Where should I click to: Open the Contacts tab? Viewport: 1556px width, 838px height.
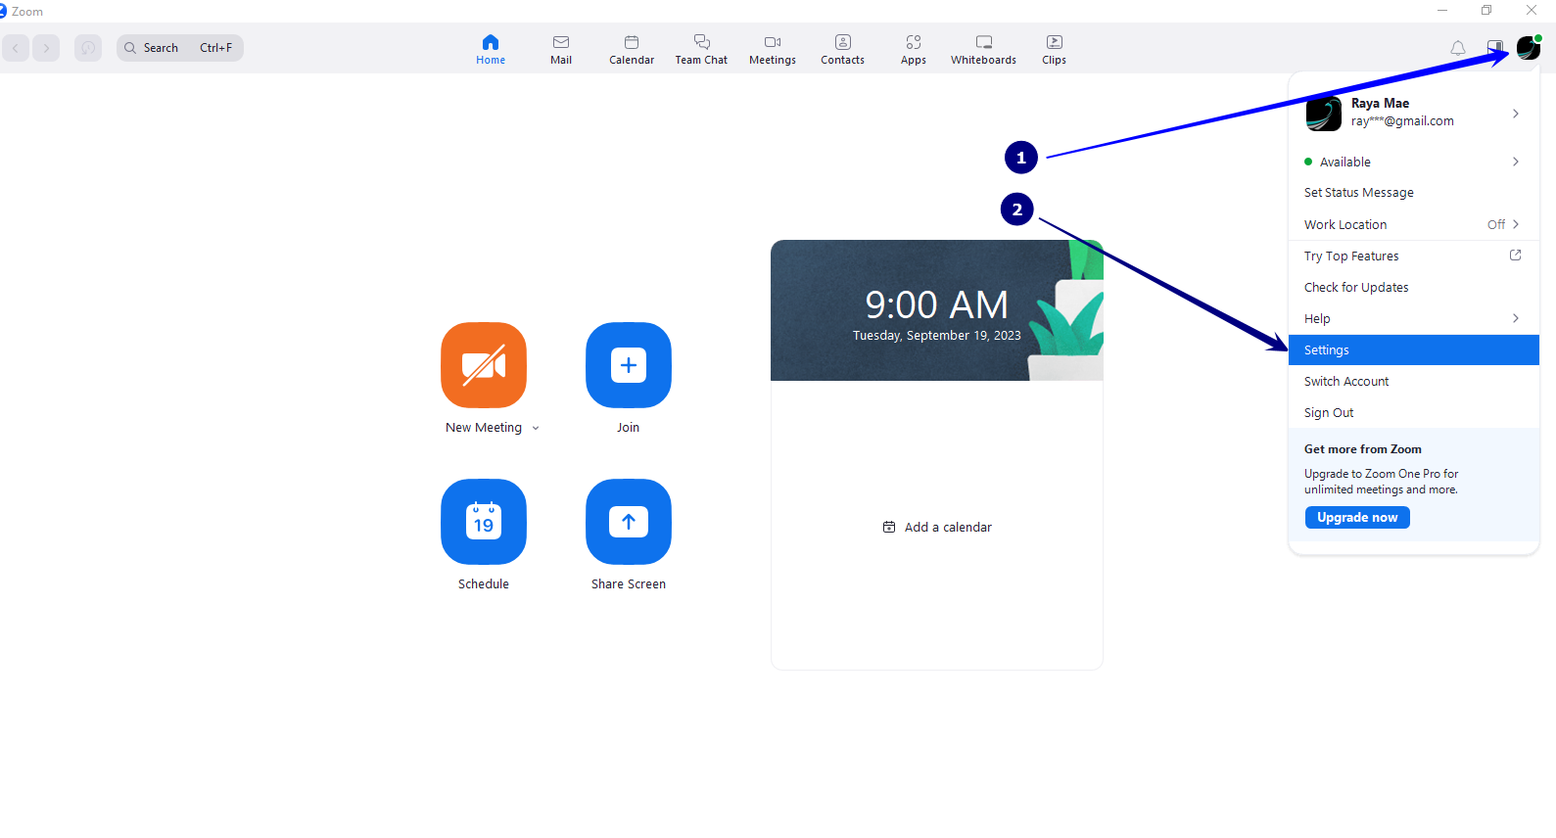pos(843,49)
